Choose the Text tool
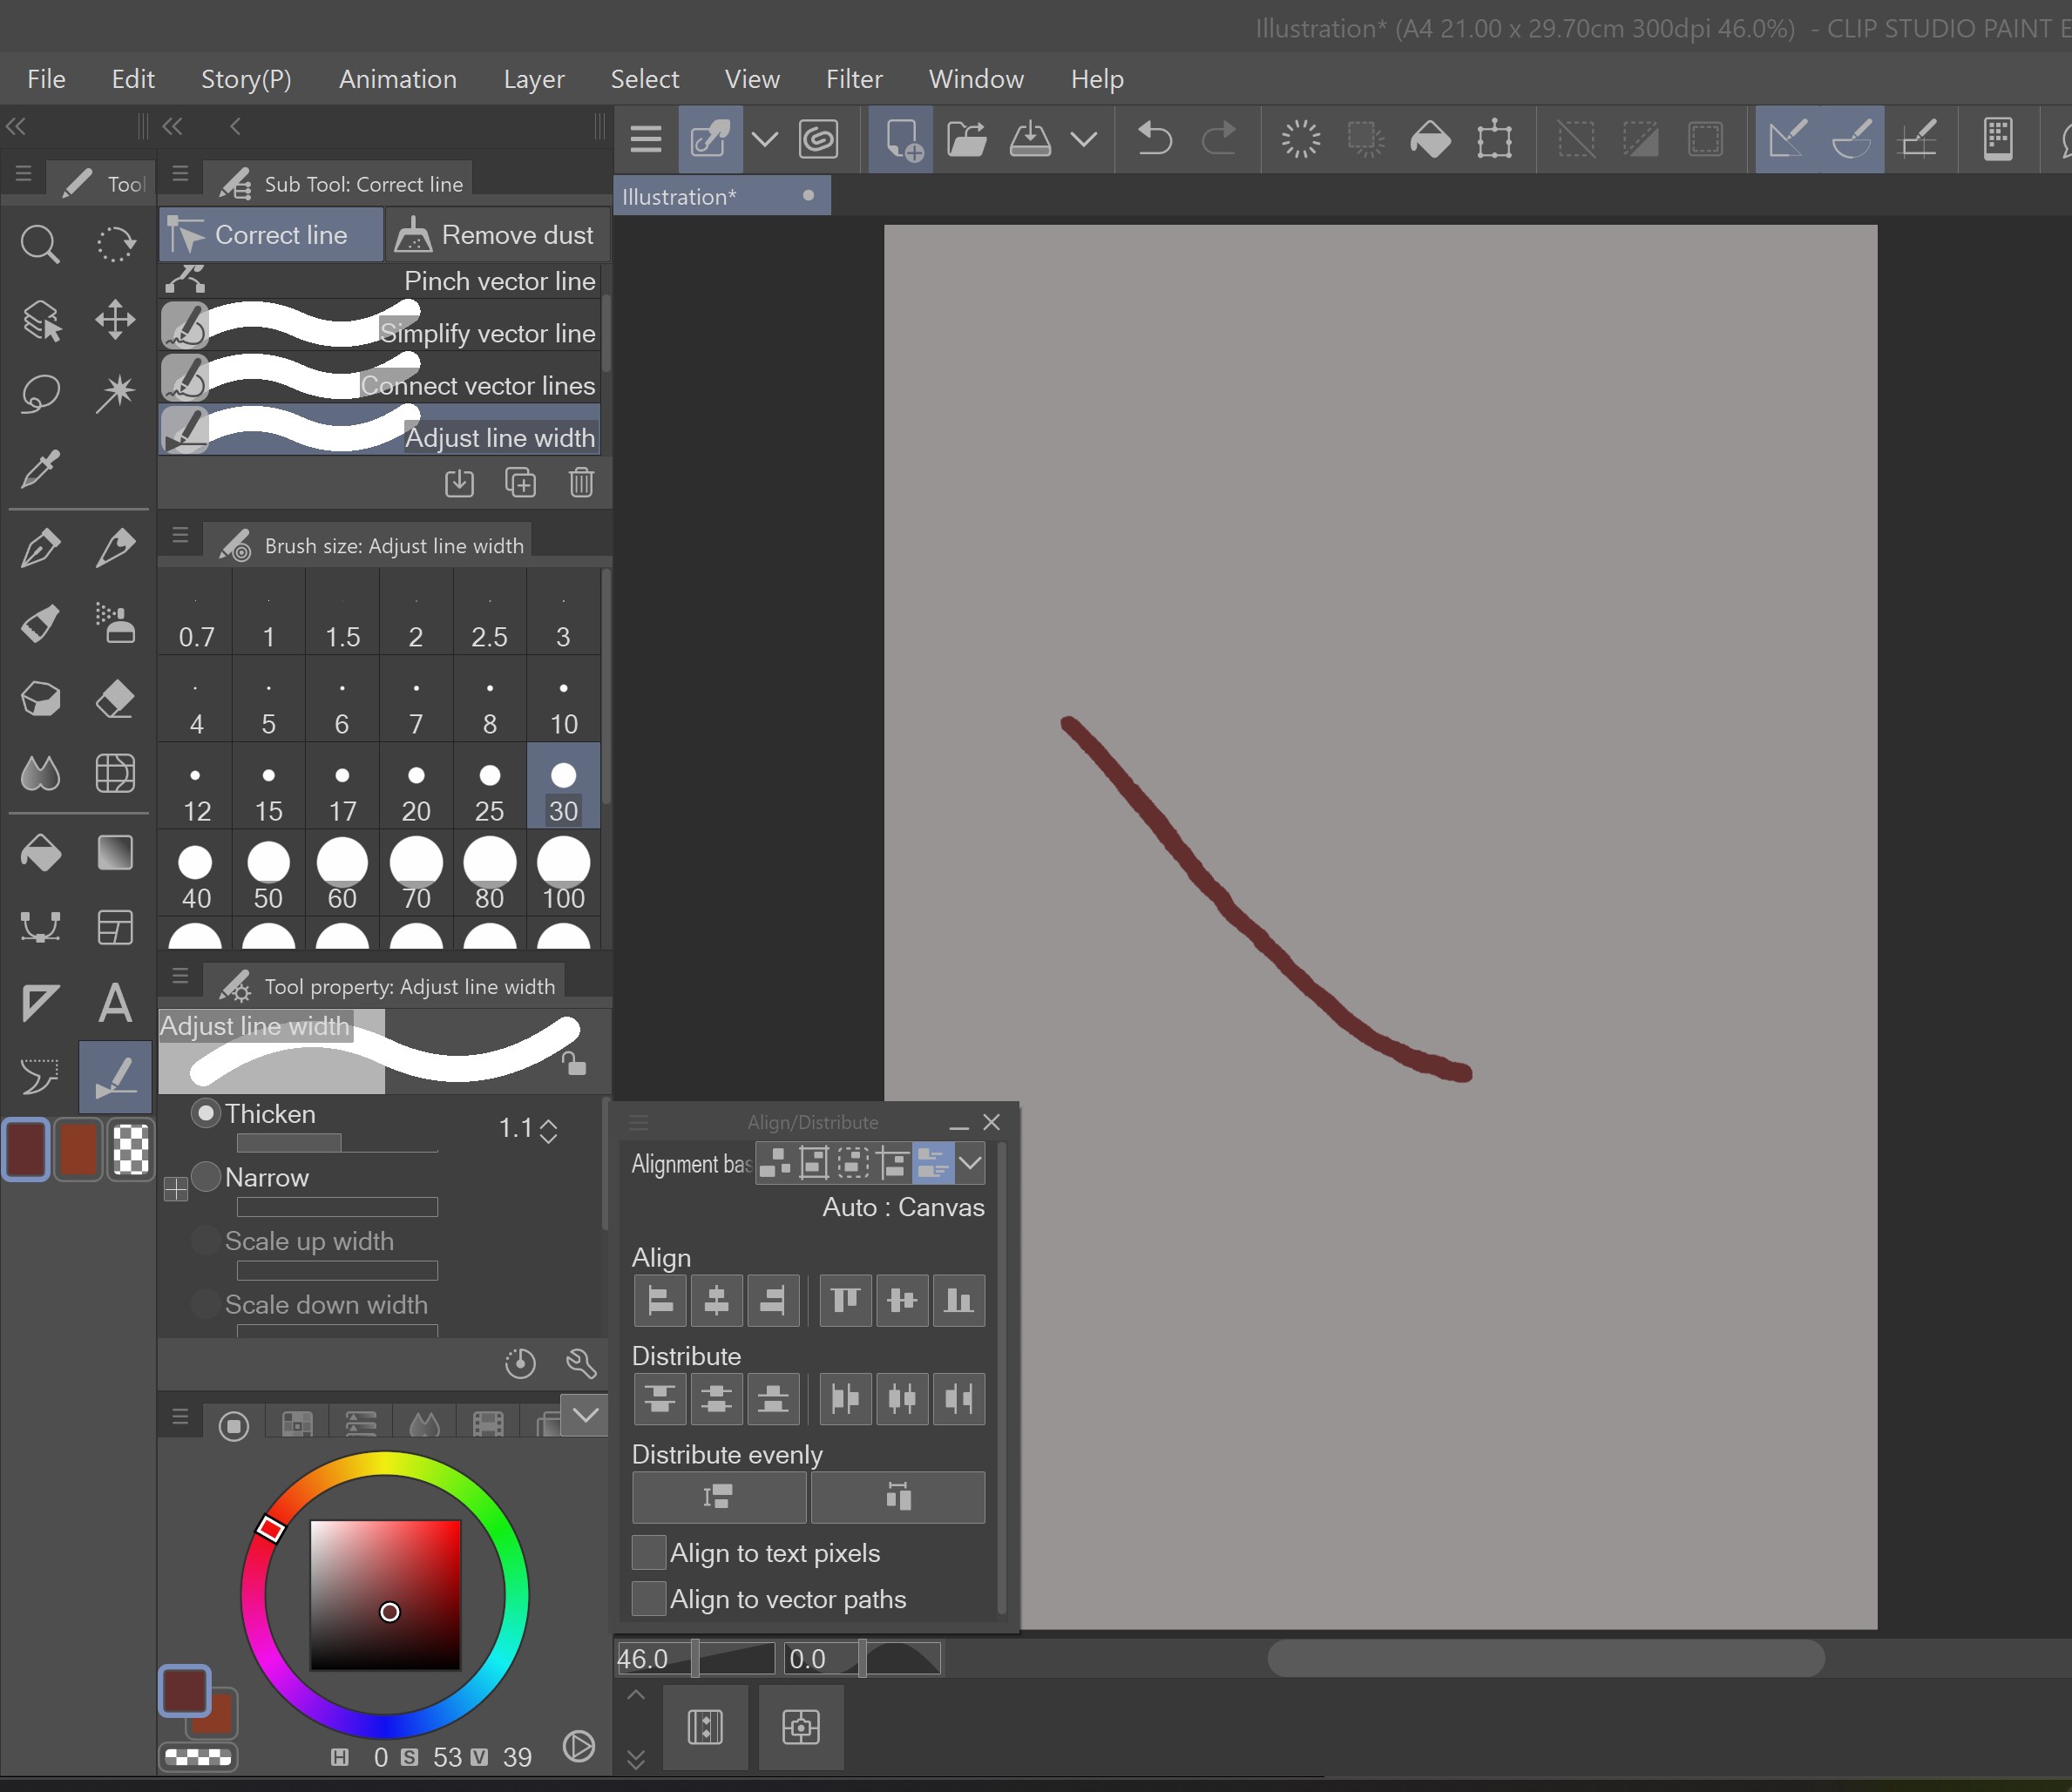 pos(115,1002)
